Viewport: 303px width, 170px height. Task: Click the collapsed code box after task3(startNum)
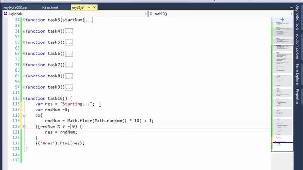pos(89,20)
